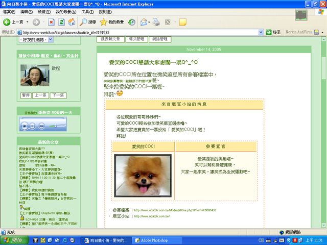Click the page icon in address bar
Viewport: 327px width, 245px height.
click(x=19, y=32)
